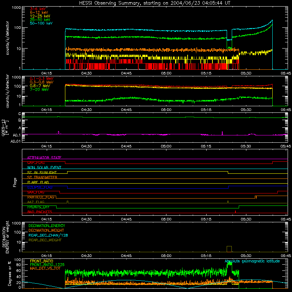The width and height of the screenshot is (292, 292).
Task: Click the red BAD_PACKETS spike marker
Action: 235,212
